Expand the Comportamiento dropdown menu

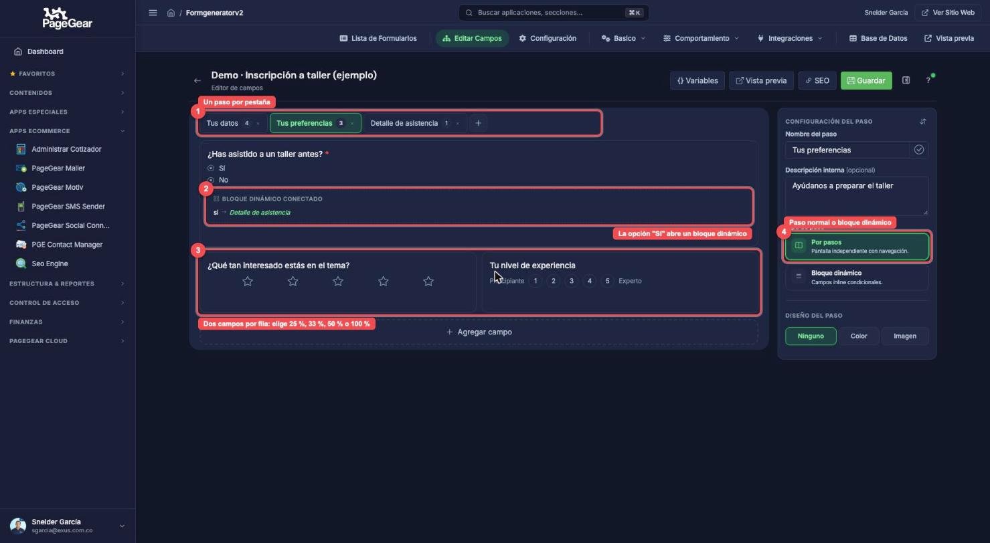pos(702,38)
